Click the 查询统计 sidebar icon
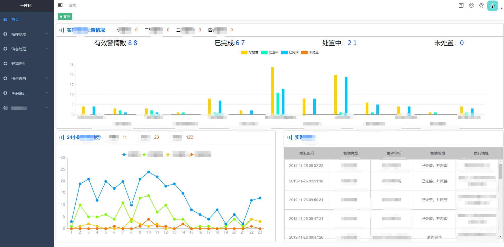The width and height of the screenshot is (504, 247). point(5,93)
